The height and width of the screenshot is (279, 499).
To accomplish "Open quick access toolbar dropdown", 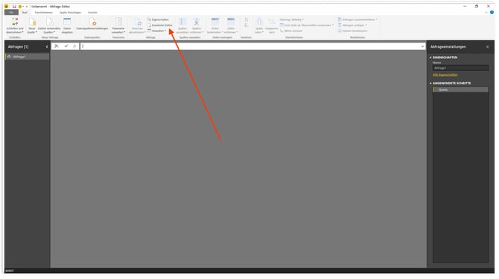I will click(x=27, y=7).
